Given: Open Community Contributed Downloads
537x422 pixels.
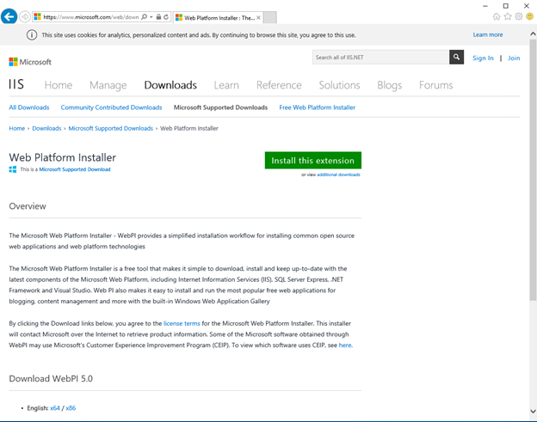Looking at the screenshot, I should 111,107.
